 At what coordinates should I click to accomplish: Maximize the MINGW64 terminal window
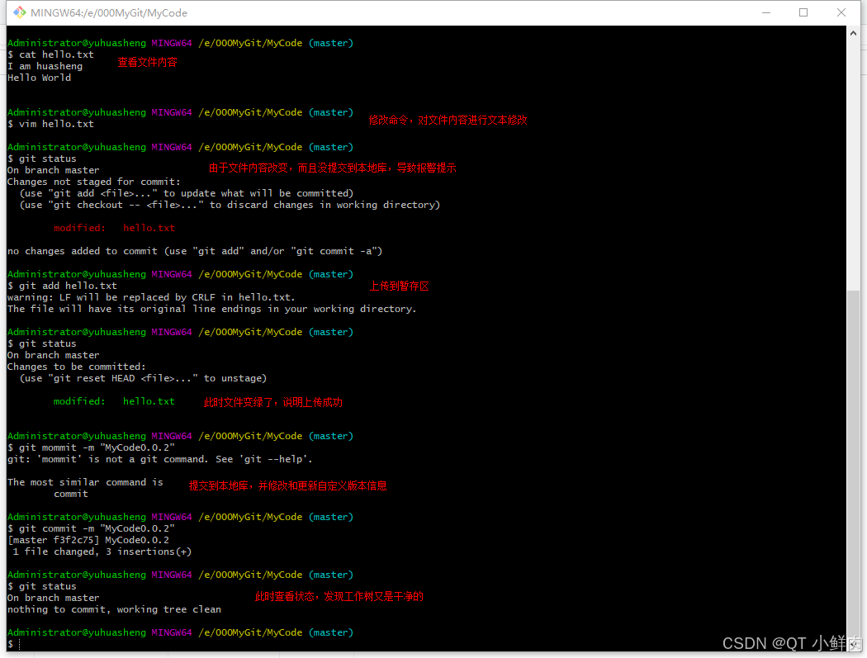(803, 12)
